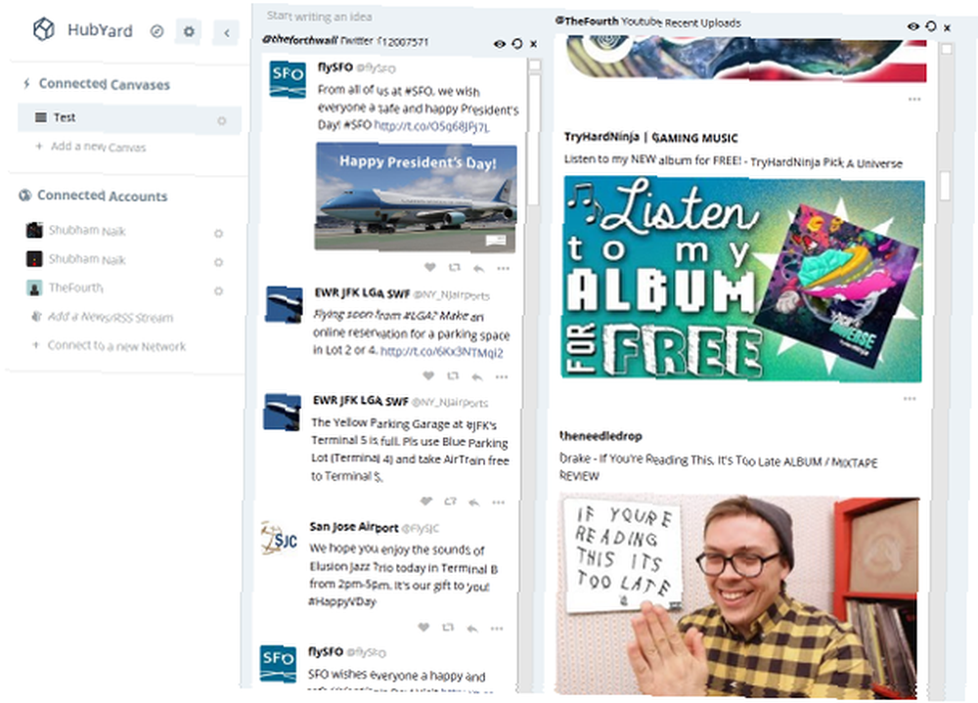978x703 pixels.
Task: Open Happy President's Day image
Action: click(x=416, y=197)
